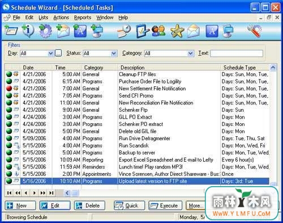This screenshot has height=223, width=283.
Task: Open the Reports menu
Action: click(83, 18)
